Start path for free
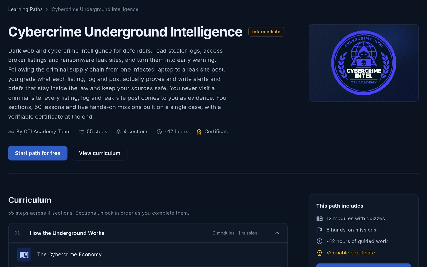Screen dimensions: 427x267 point(38,153)
